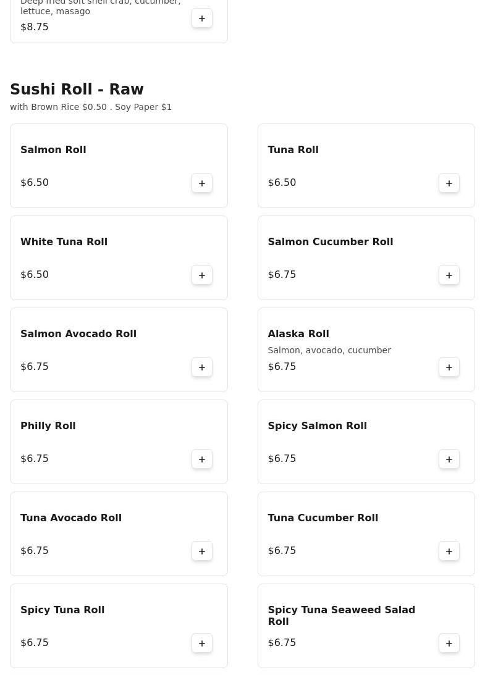This screenshot has width=485, height=675.
Task: Add Spicy Tuna Seaweed Salad Roll
Action: click(x=449, y=643)
